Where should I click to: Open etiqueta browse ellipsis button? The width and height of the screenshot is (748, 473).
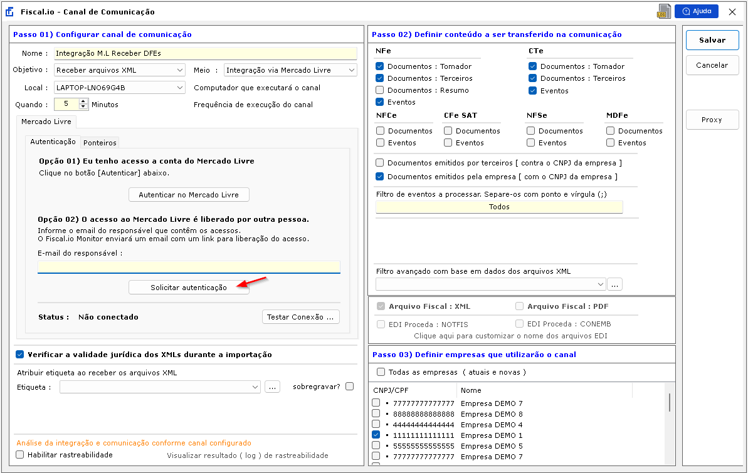pyautogui.click(x=271, y=387)
